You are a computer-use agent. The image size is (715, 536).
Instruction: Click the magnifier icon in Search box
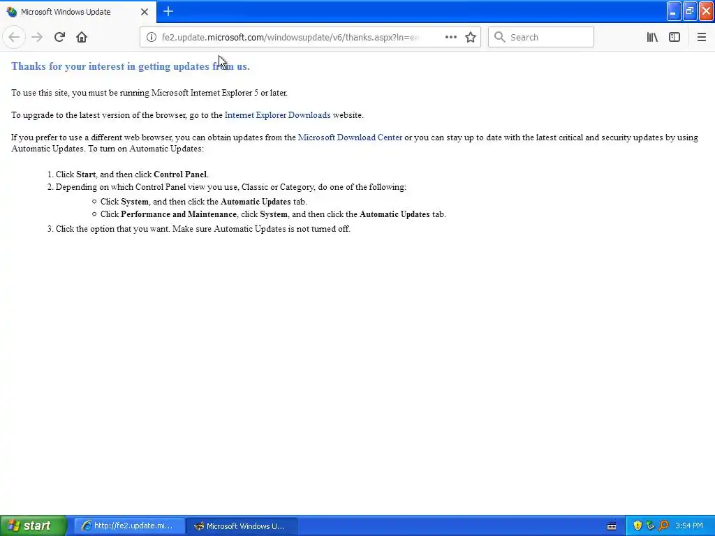pos(500,38)
